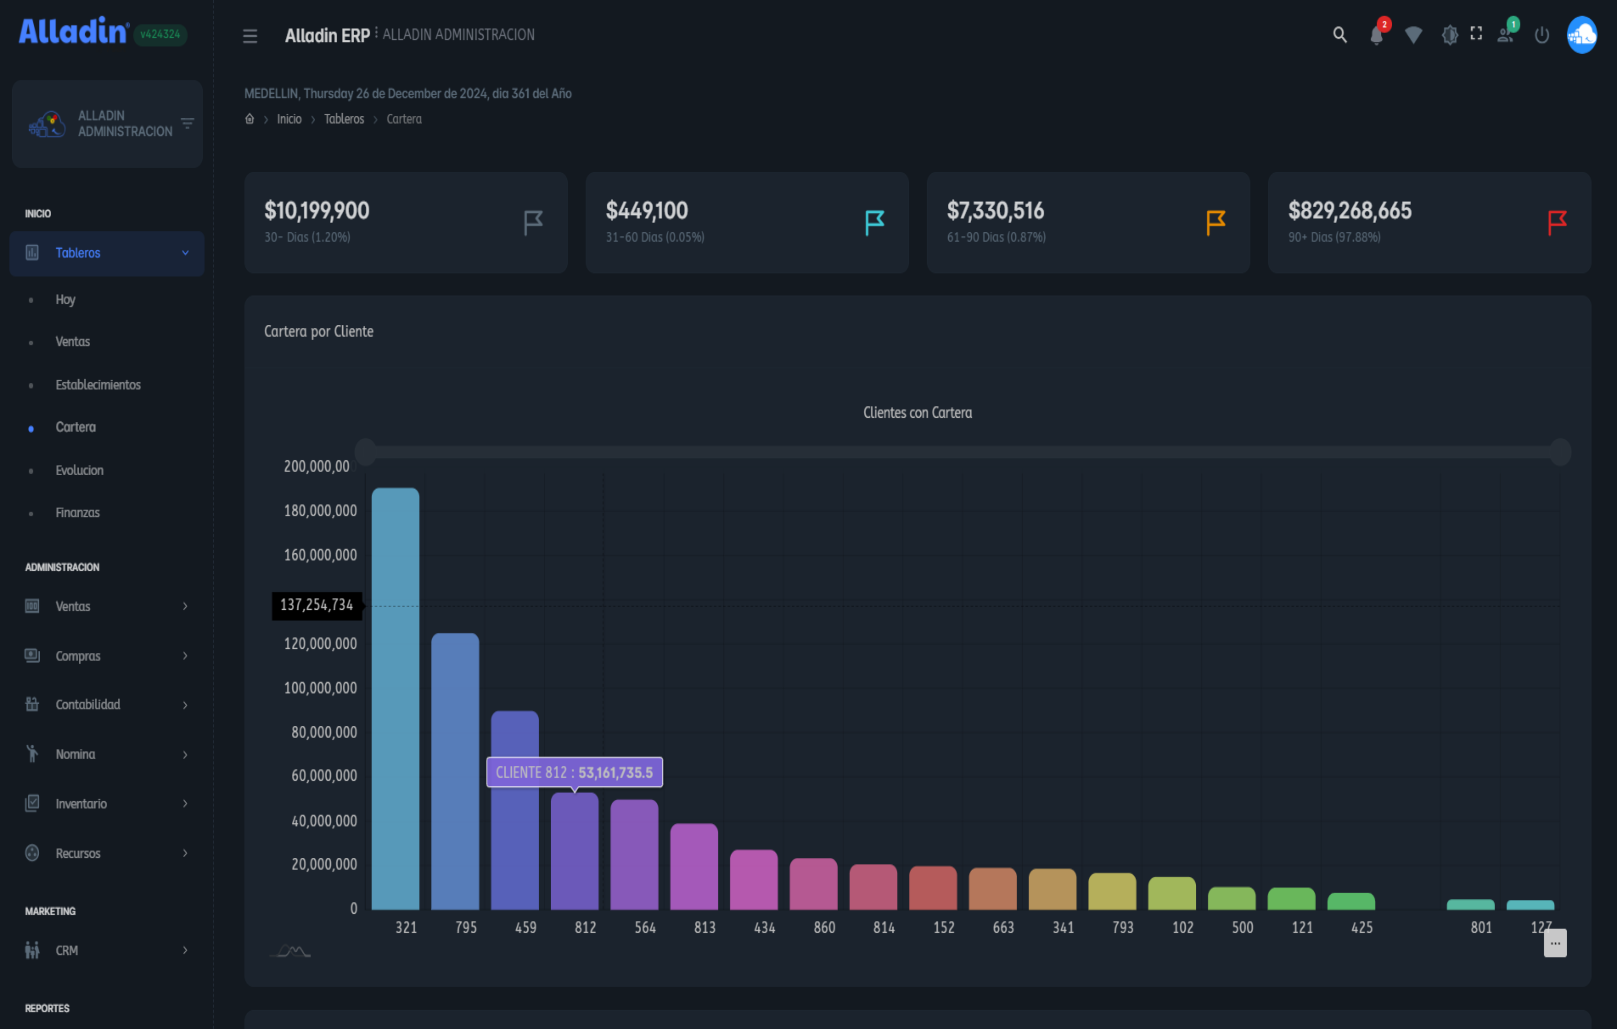Open the notifications bell
This screenshot has width=1617, height=1029.
click(1377, 35)
